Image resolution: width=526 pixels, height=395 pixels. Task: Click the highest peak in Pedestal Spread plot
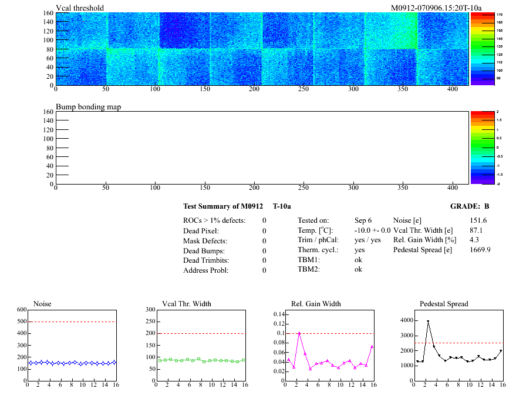pos(428,322)
